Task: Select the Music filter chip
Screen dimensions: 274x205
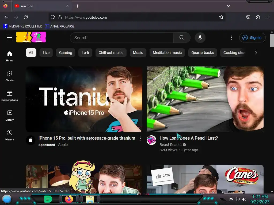Action: [x=138, y=53]
